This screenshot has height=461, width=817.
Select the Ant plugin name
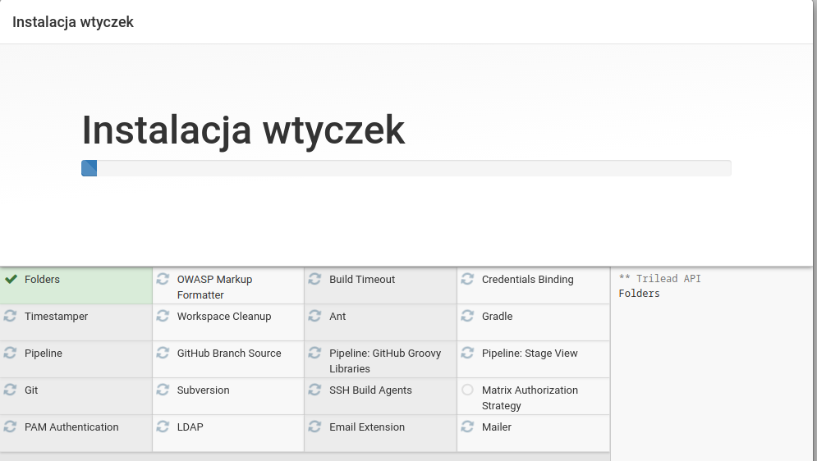tap(337, 317)
